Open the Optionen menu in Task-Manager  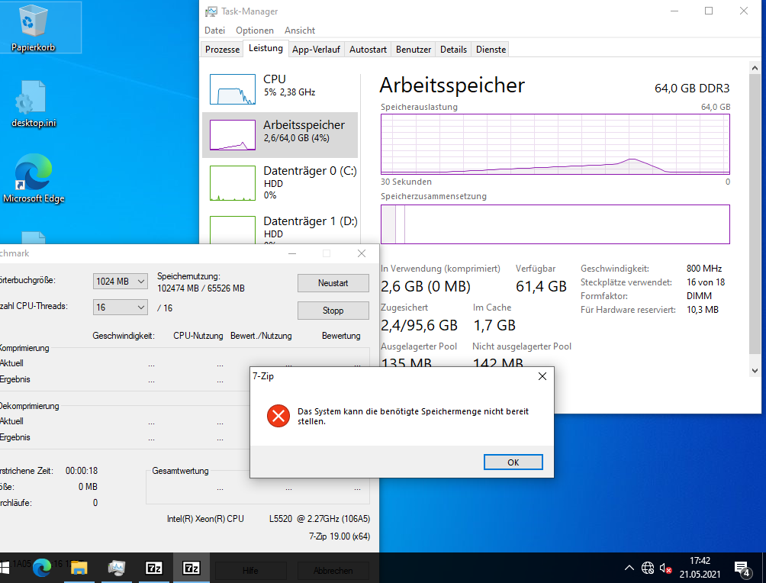pyautogui.click(x=255, y=31)
